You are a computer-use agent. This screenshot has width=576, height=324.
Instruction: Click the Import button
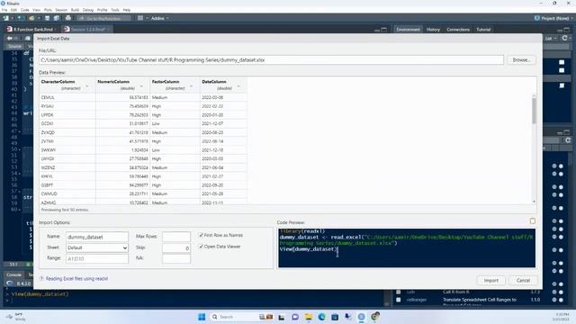point(490,280)
